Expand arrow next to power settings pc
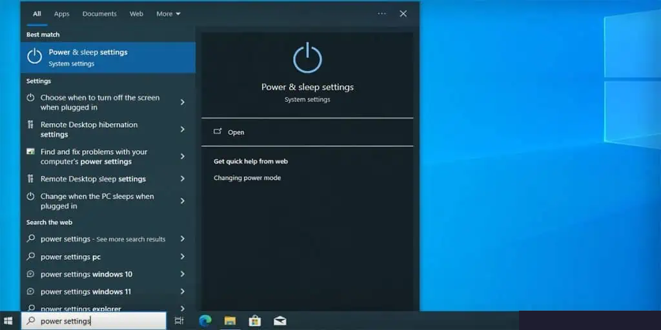 183,257
